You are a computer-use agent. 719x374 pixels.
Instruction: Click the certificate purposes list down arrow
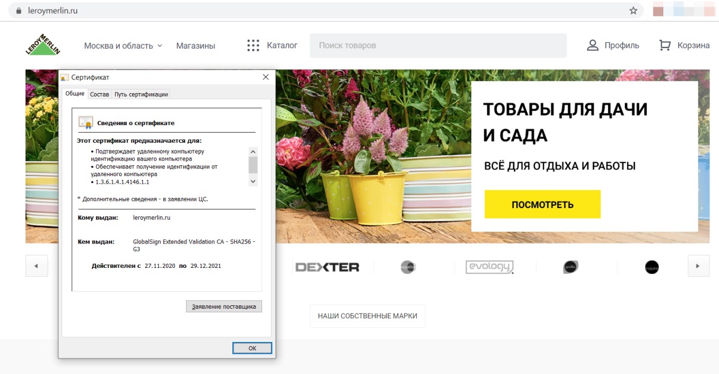coord(253,181)
